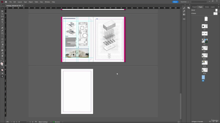This screenshot has width=220, height=123.
Task: Select the pages 4-5 spread thumbnail
Action: (x=205, y=33)
